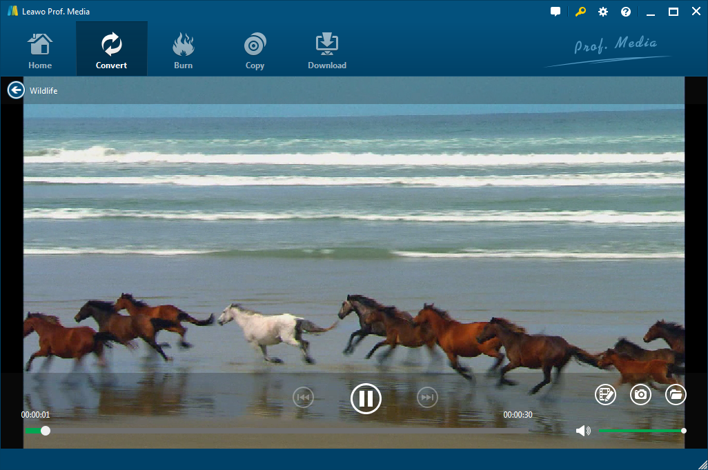Click the elapsed time 00:00:01

click(x=35, y=414)
